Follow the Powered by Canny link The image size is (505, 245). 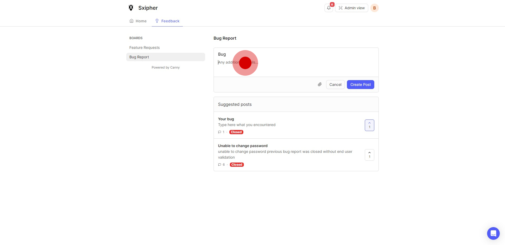[165, 67]
